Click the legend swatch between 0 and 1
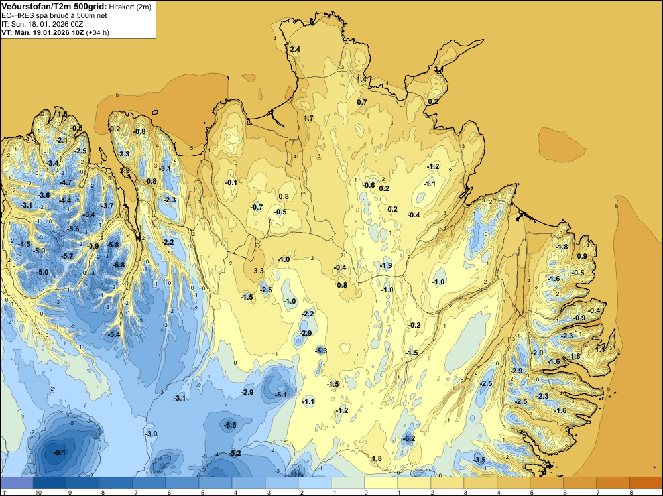This screenshot has width=663, height=496. (381, 483)
